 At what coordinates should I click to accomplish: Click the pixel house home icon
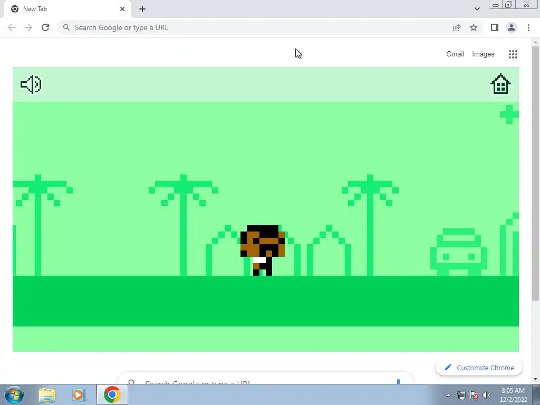[500, 84]
